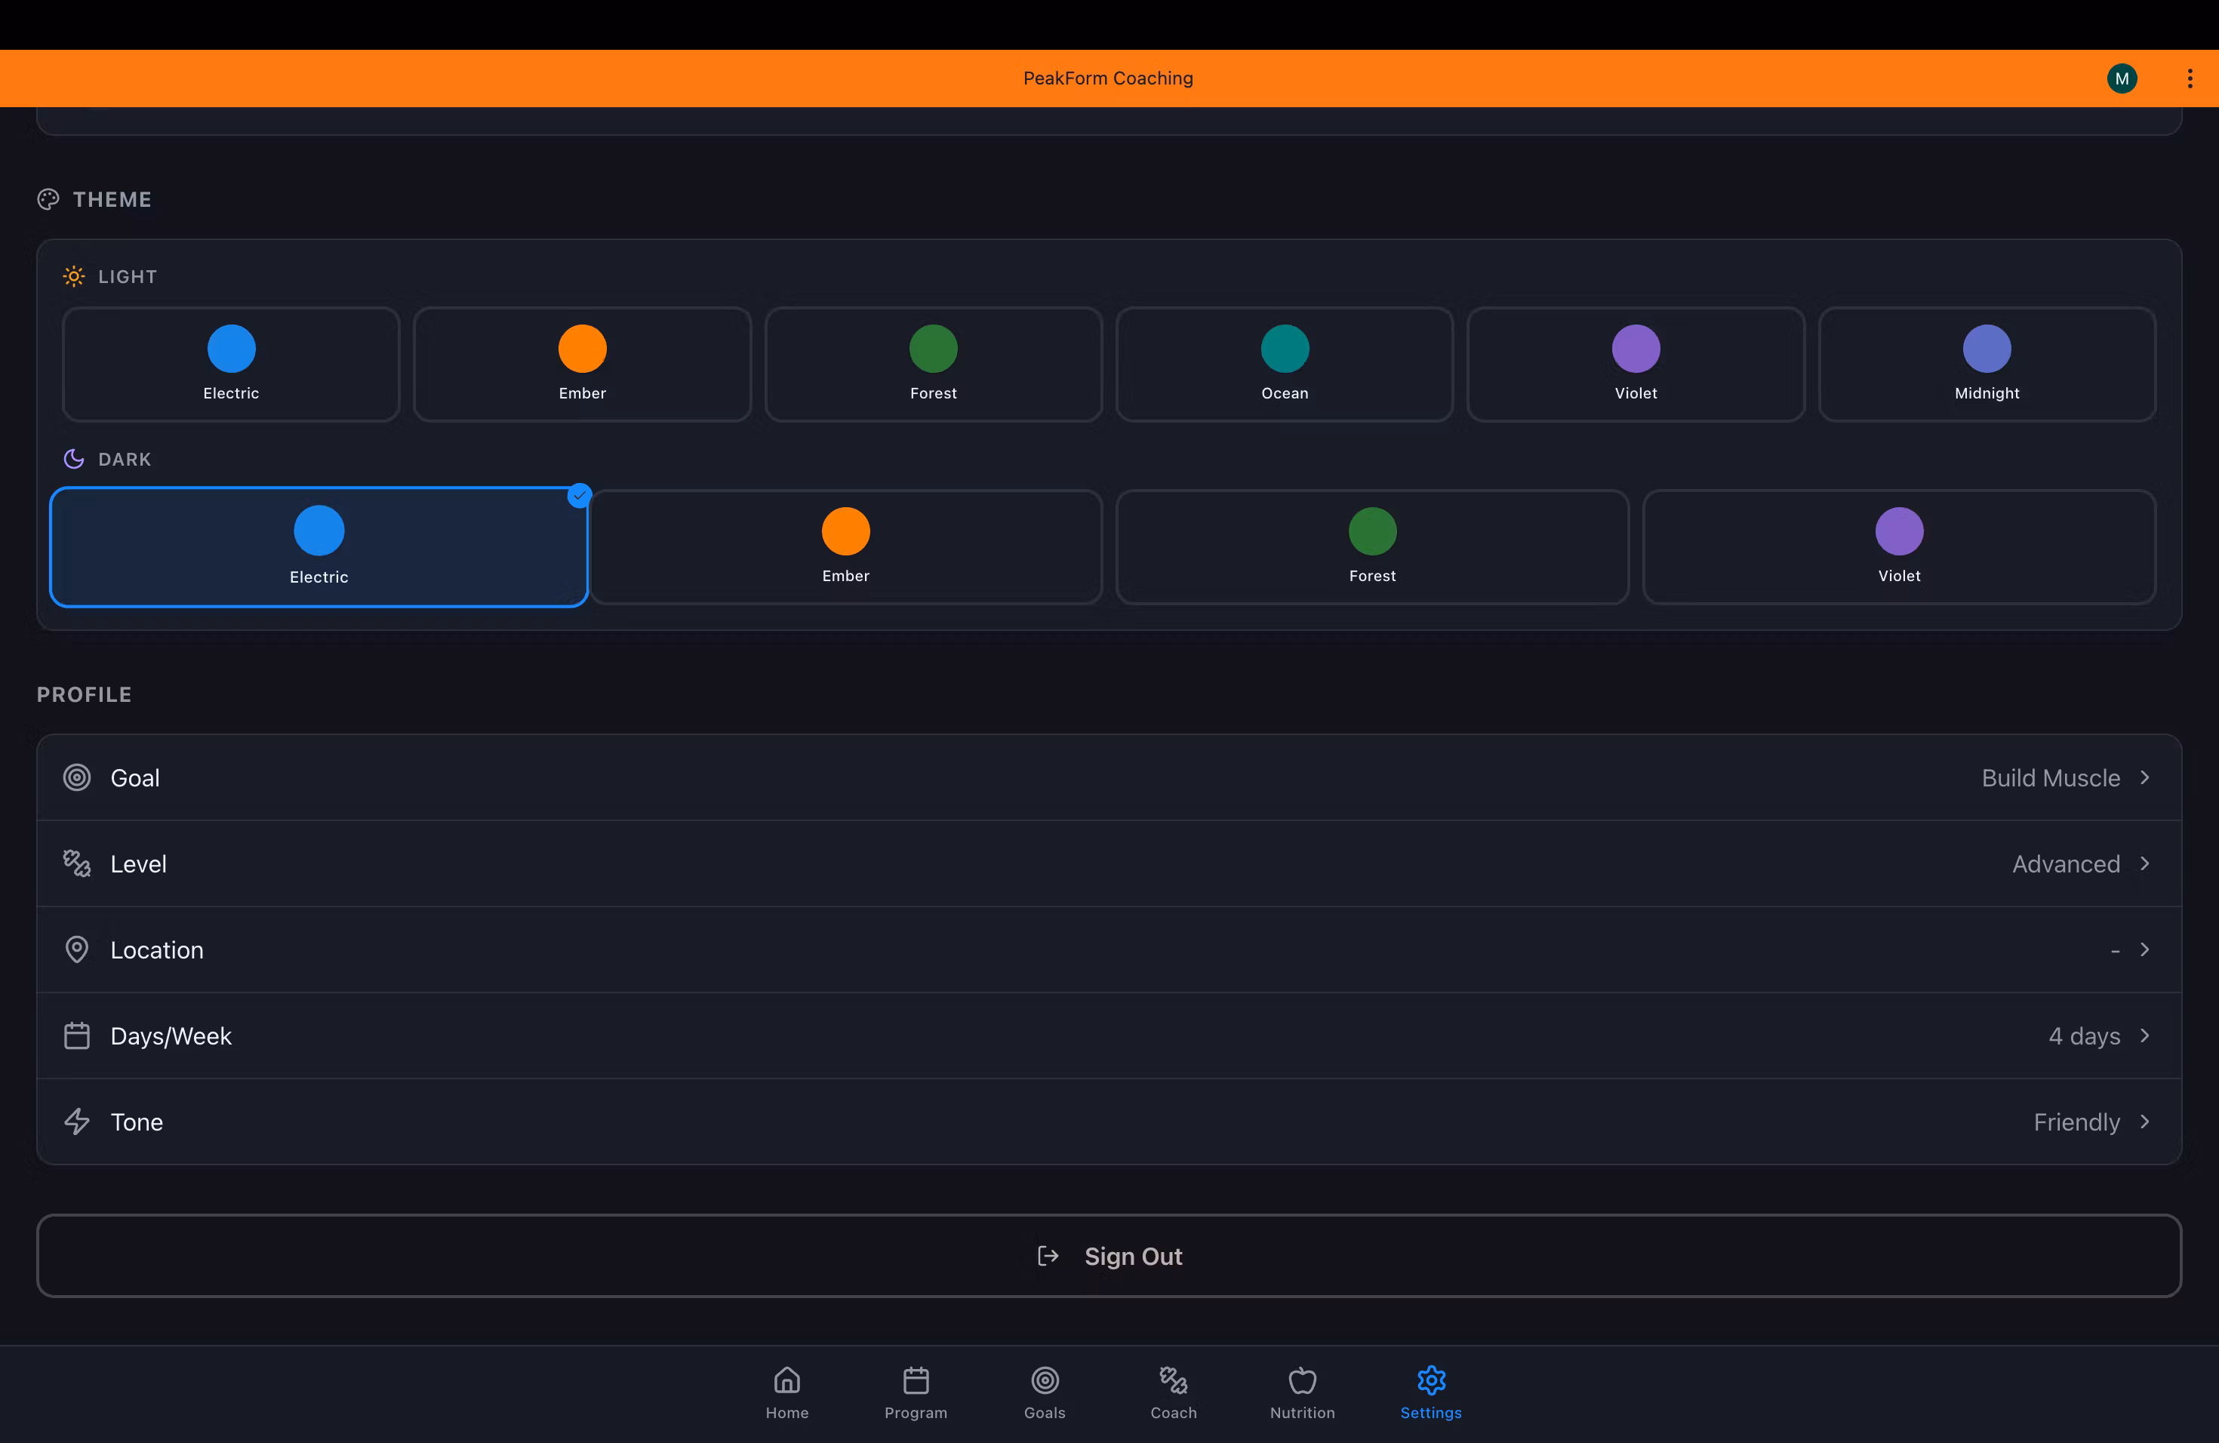The image size is (2219, 1443).
Task: Click the palette icon beside THEME heading
Action: (48, 199)
